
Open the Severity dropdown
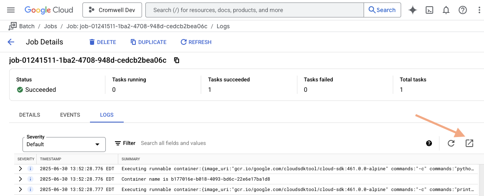64,145
